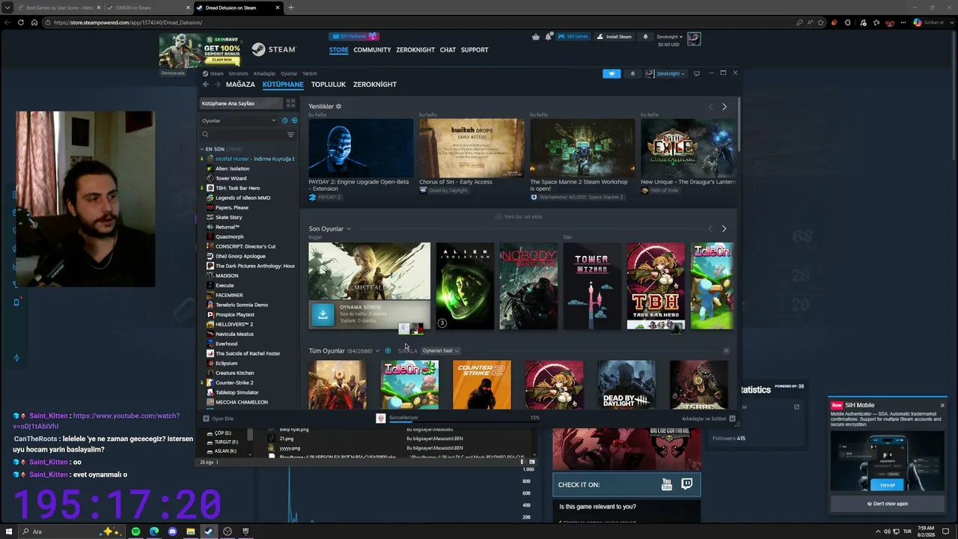Open the YouTube icon under CHECK IT ON
This screenshot has height=539, width=958.
click(x=667, y=485)
